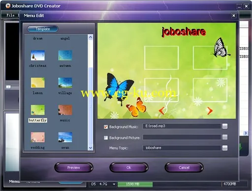Viewport: 252px width, 191px height.
Task: Click the scroll right arrow in main window
Action: point(246,133)
